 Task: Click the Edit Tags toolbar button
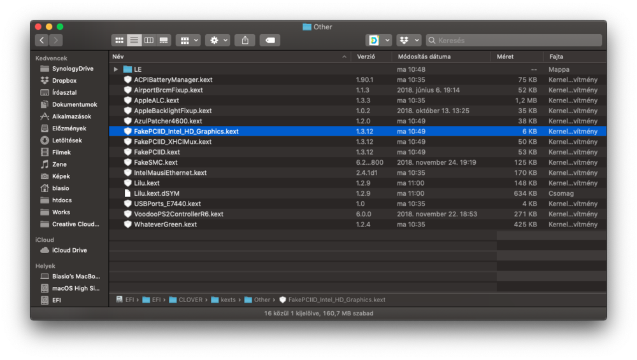click(270, 40)
